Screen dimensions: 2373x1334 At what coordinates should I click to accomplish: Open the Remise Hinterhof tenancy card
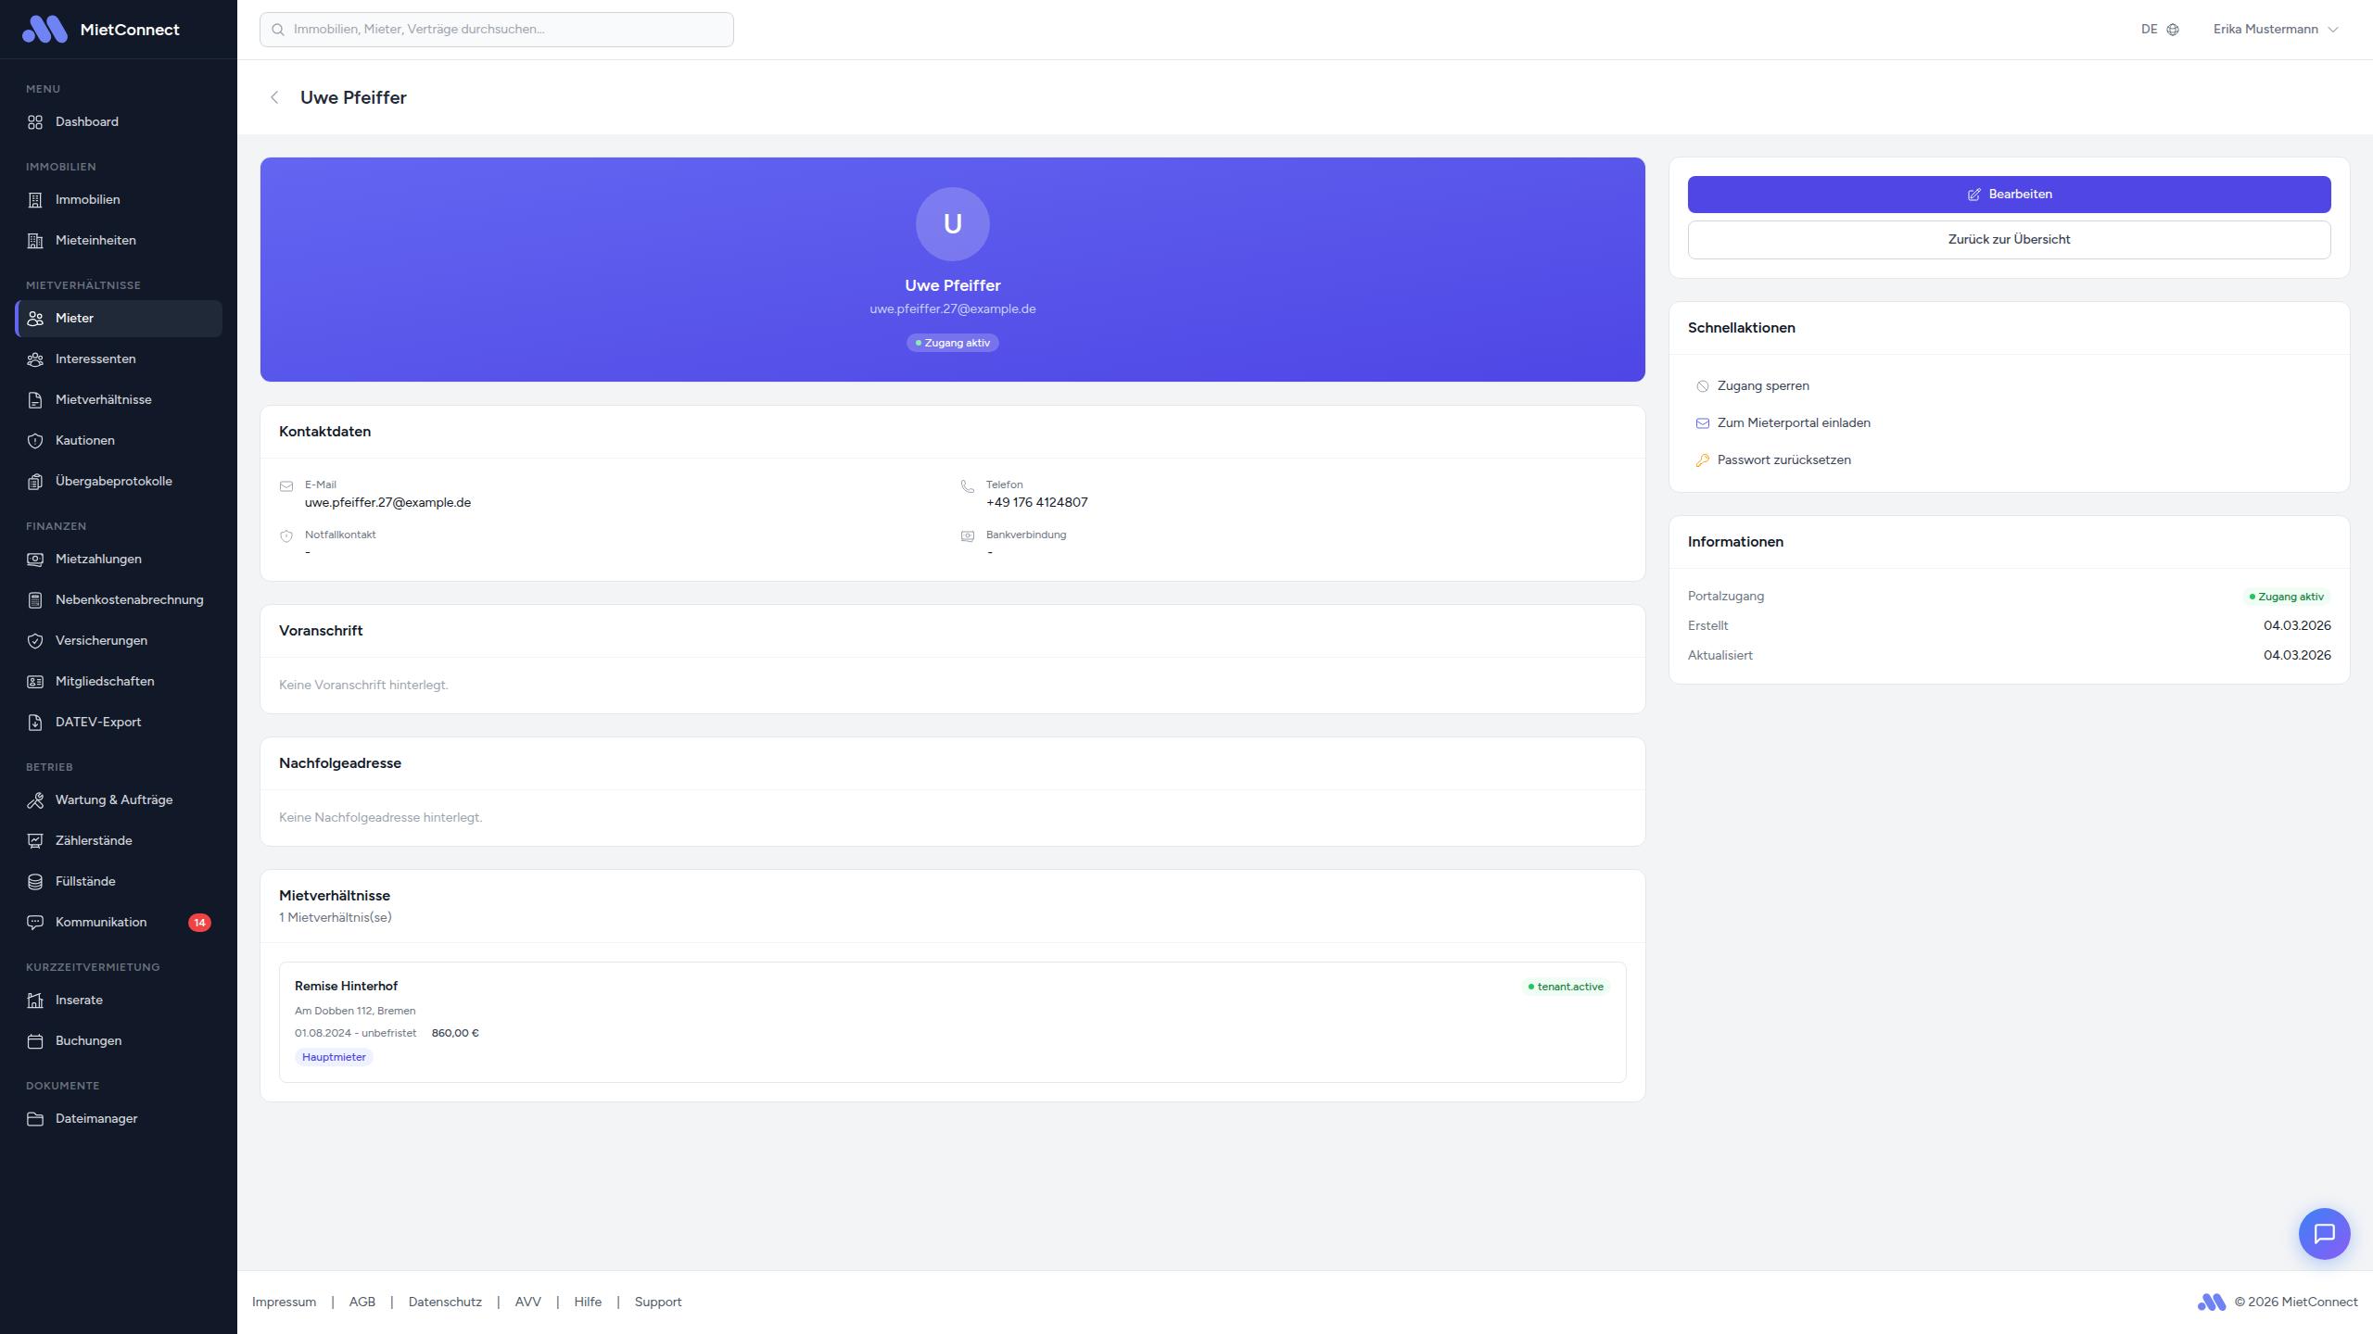click(952, 1021)
